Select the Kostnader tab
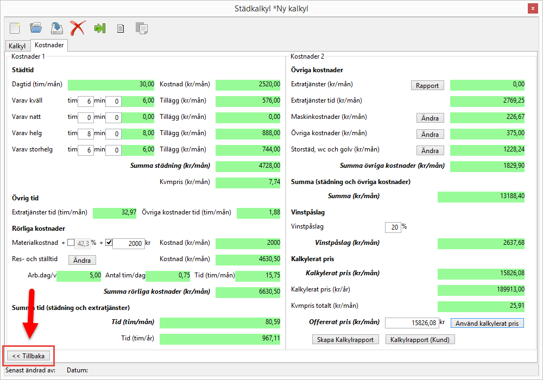The width and height of the screenshot is (543, 380). (x=49, y=46)
